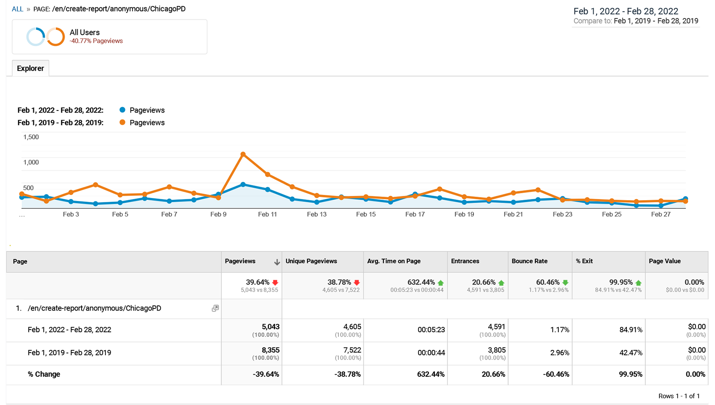The width and height of the screenshot is (715, 405).
Task: Click the blue Pageviews legend dot for 2022
Action: pos(122,110)
